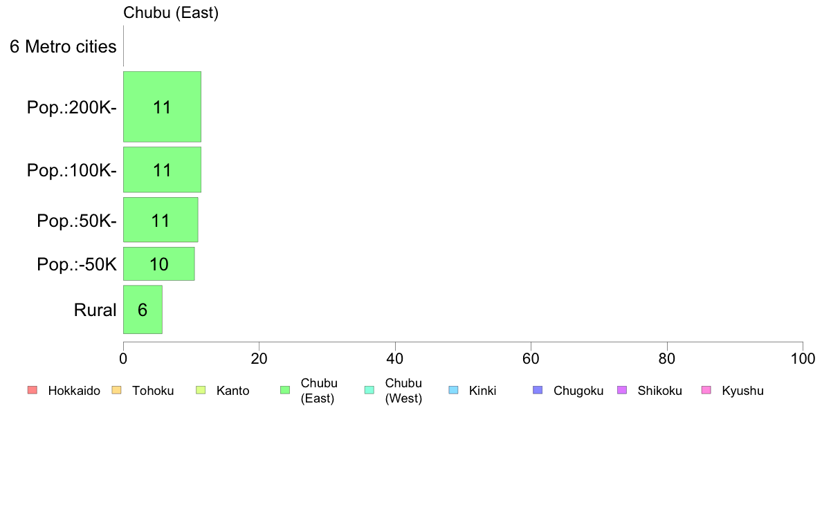The image size is (822, 509).
Task: Click the 100 tick on x-axis
Action: (803, 358)
